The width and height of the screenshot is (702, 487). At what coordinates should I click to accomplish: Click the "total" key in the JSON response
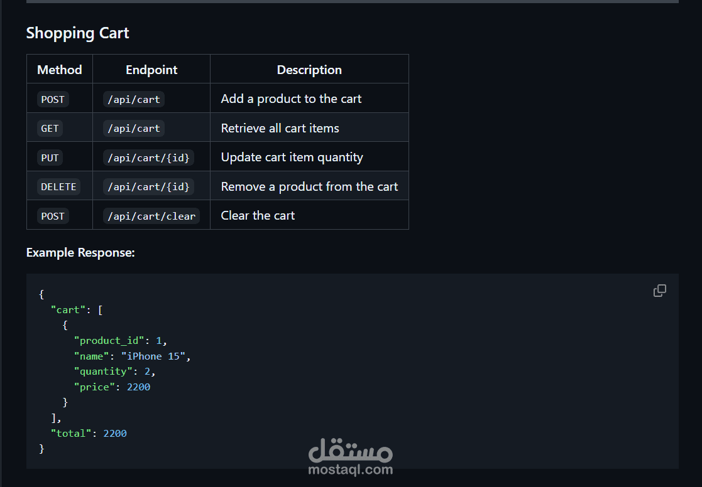pos(71,434)
